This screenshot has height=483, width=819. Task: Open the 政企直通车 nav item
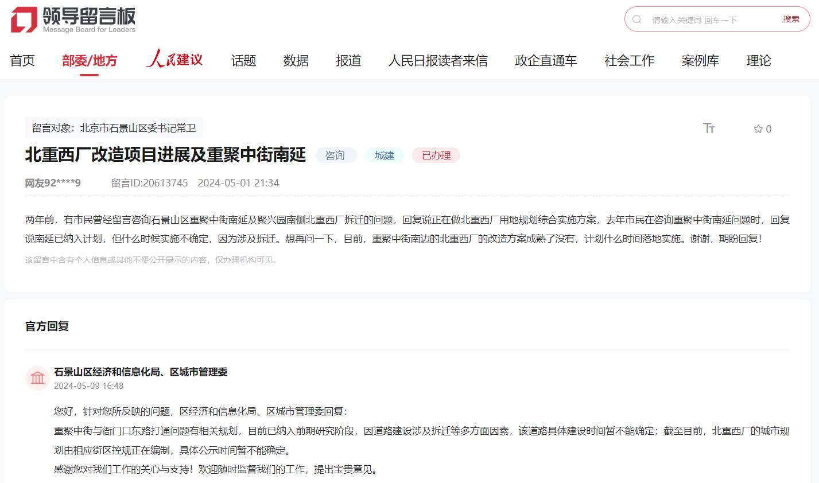545,61
